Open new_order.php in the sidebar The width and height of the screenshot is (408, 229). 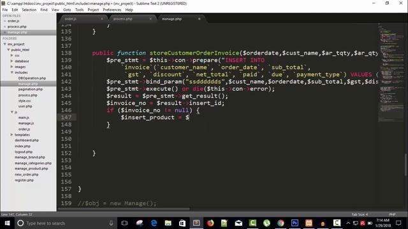click(x=27, y=174)
